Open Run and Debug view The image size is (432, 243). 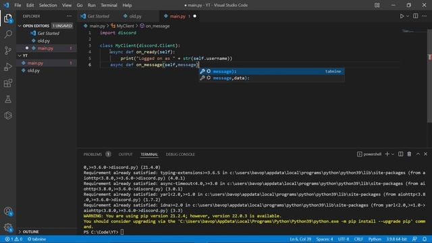coord(8,67)
